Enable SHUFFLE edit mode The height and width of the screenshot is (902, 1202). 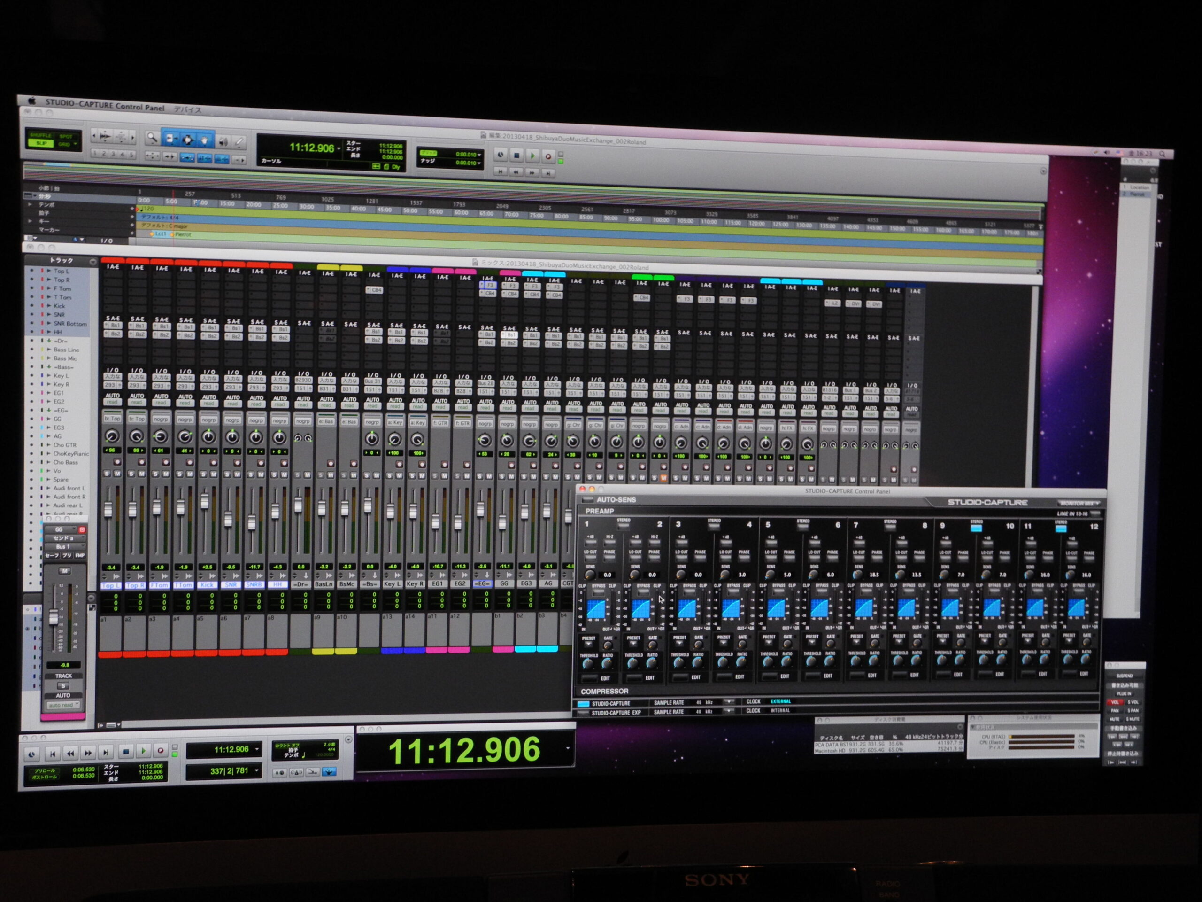[41, 135]
